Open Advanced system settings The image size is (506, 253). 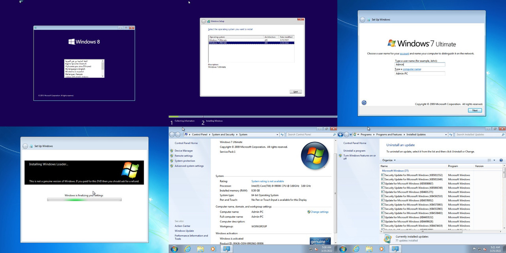(189, 166)
